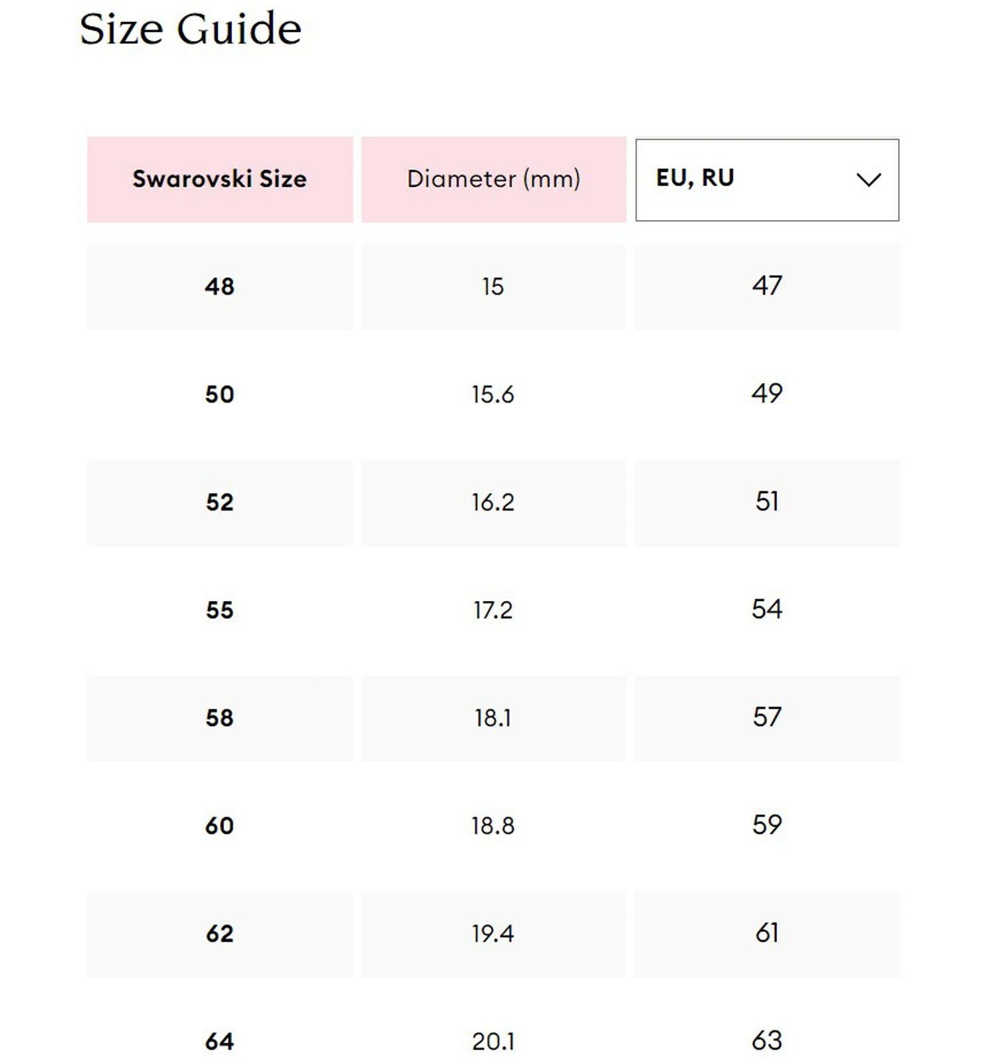The width and height of the screenshot is (997, 1059).
Task: Click the chevron arrow in region selector
Action: click(x=868, y=179)
